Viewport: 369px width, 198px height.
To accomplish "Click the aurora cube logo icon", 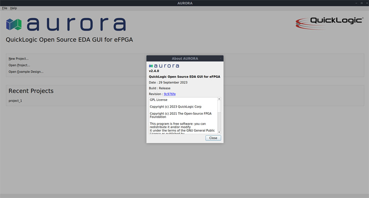I will [14, 24].
